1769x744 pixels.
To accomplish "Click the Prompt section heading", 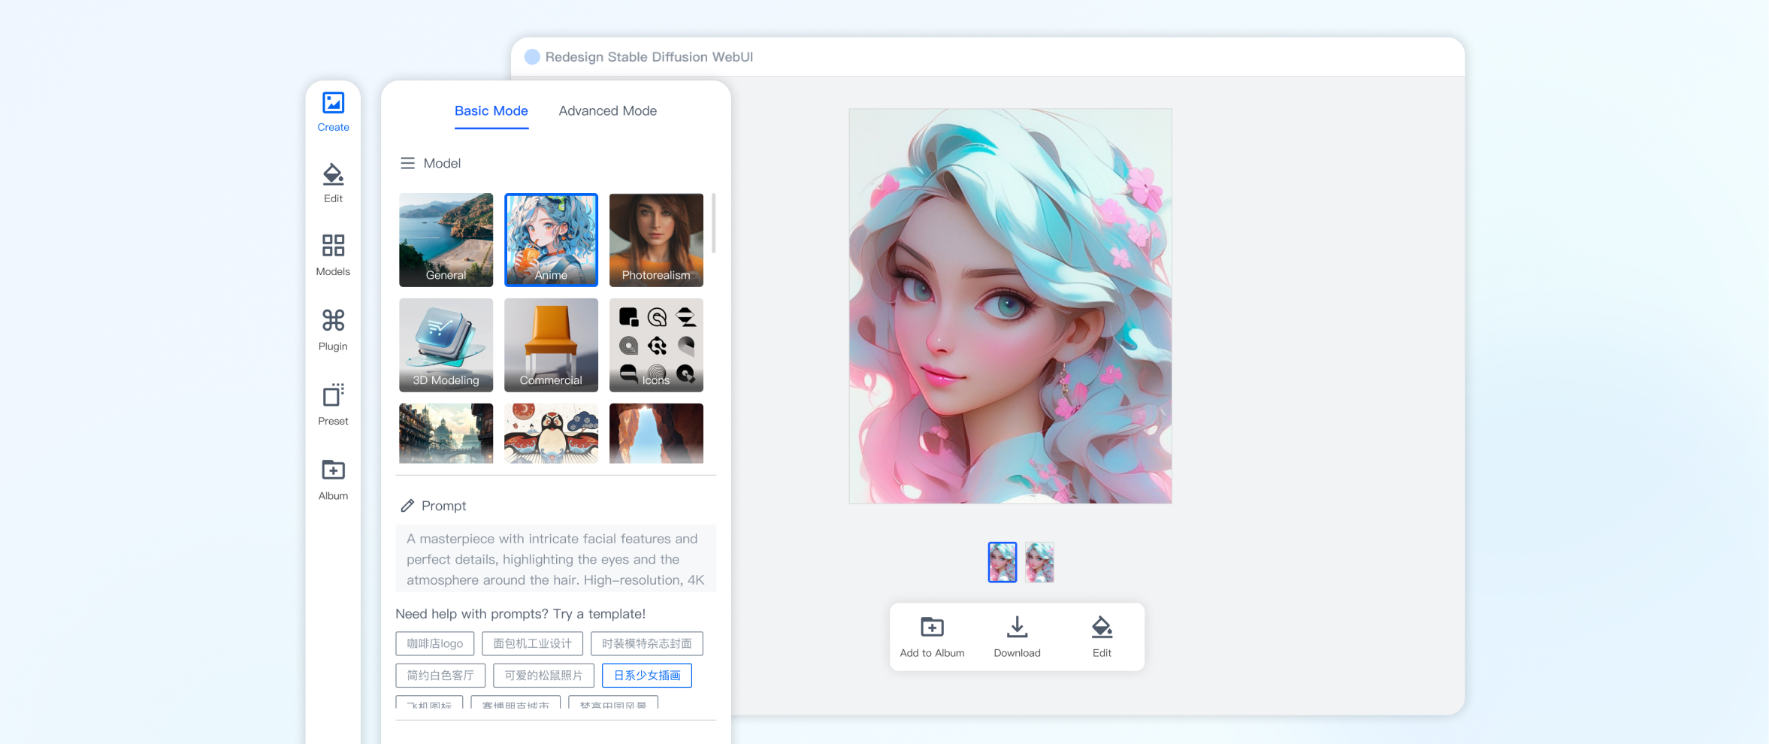I will (443, 506).
